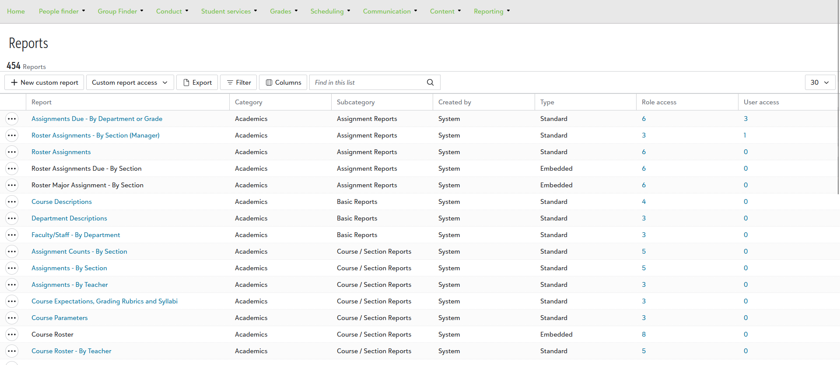Screen dimensions: 840x365
Task: Open the Filter panel
Action: tap(238, 83)
